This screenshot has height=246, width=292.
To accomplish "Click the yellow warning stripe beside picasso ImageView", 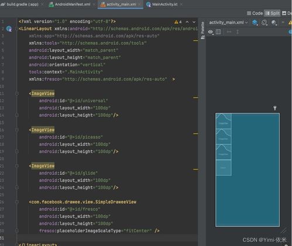I will [x=195, y=134].
